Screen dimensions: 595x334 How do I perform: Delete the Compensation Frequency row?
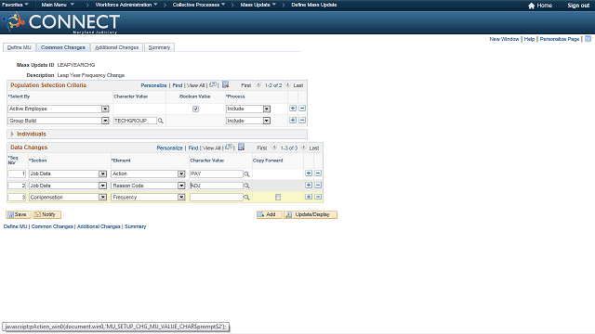coord(318,197)
